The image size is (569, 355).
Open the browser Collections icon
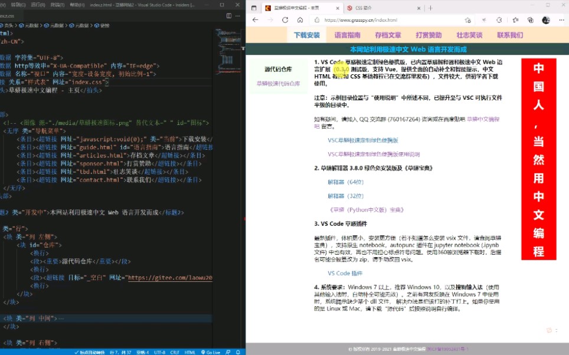(x=531, y=19)
